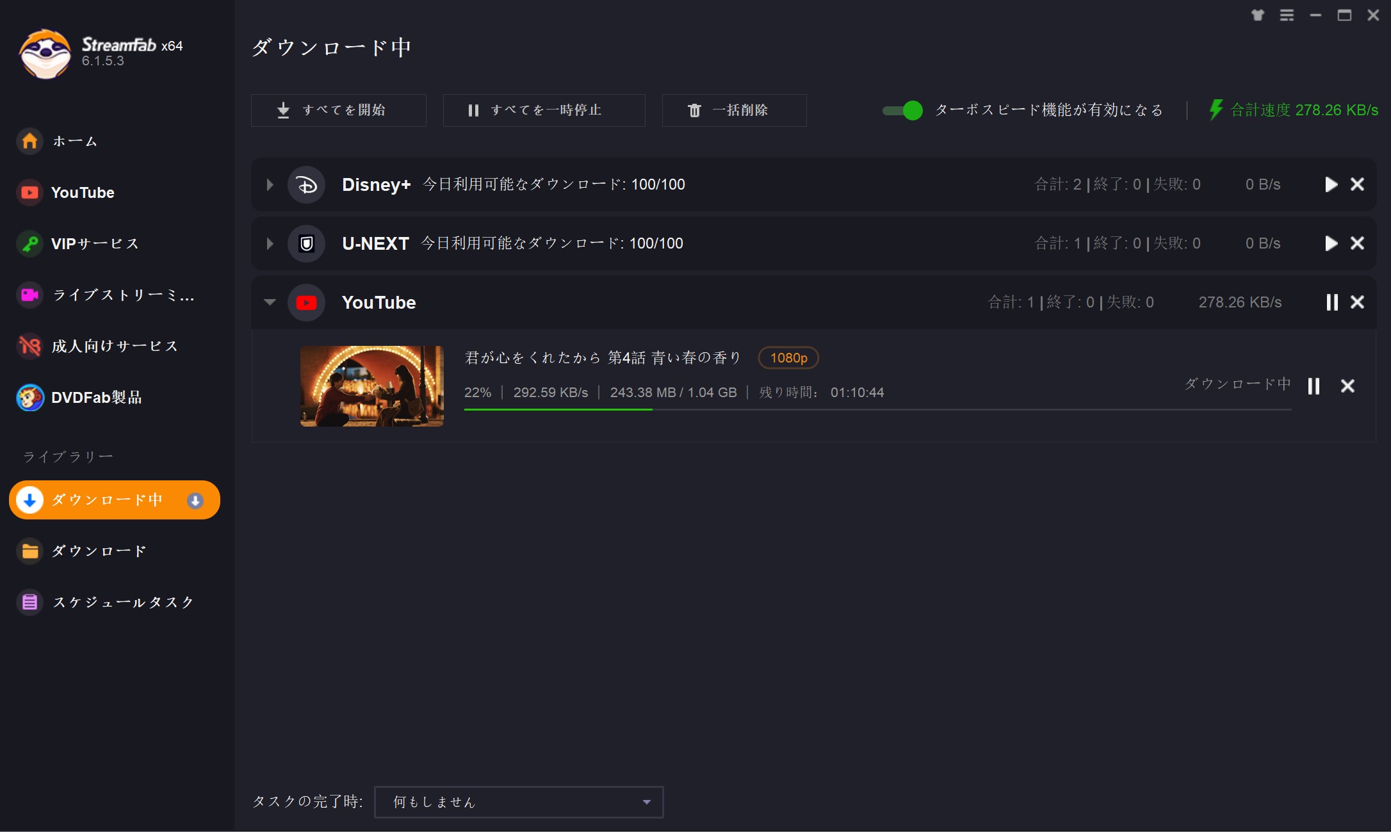Viewport: 1391px width, 832px height.
Task: Click ダウンロード中 status label on item
Action: point(1237,384)
